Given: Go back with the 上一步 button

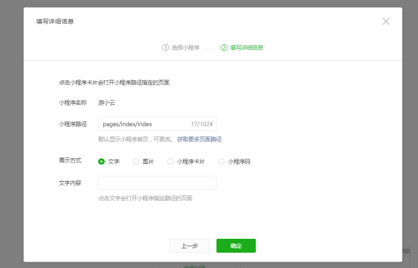Looking at the screenshot, I should point(189,245).
